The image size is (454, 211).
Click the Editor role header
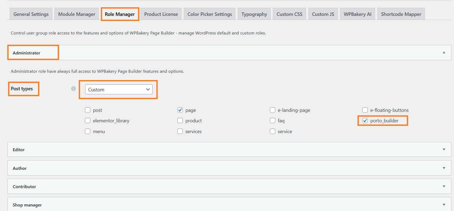tap(229, 150)
